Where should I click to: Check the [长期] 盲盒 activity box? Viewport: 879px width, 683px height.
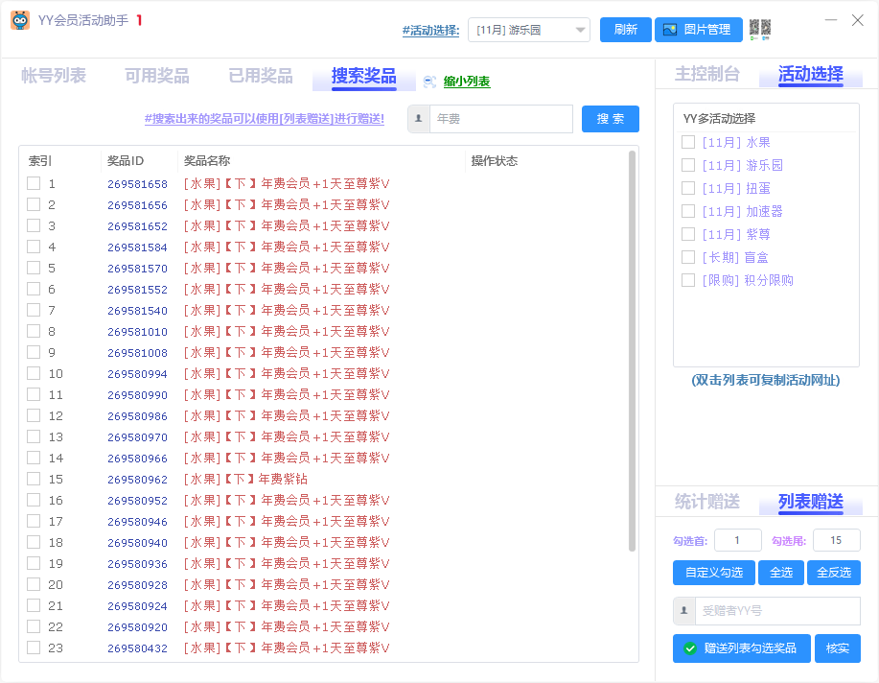point(688,257)
